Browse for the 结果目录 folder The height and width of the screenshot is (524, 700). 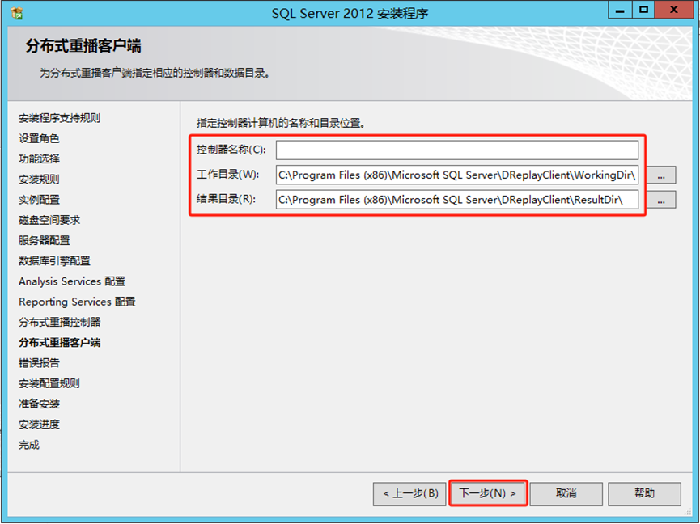tap(661, 200)
